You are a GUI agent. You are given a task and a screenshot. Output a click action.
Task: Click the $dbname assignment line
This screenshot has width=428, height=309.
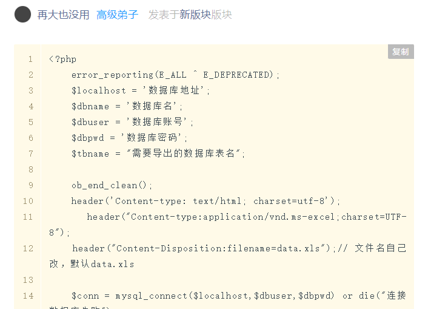pos(127,106)
